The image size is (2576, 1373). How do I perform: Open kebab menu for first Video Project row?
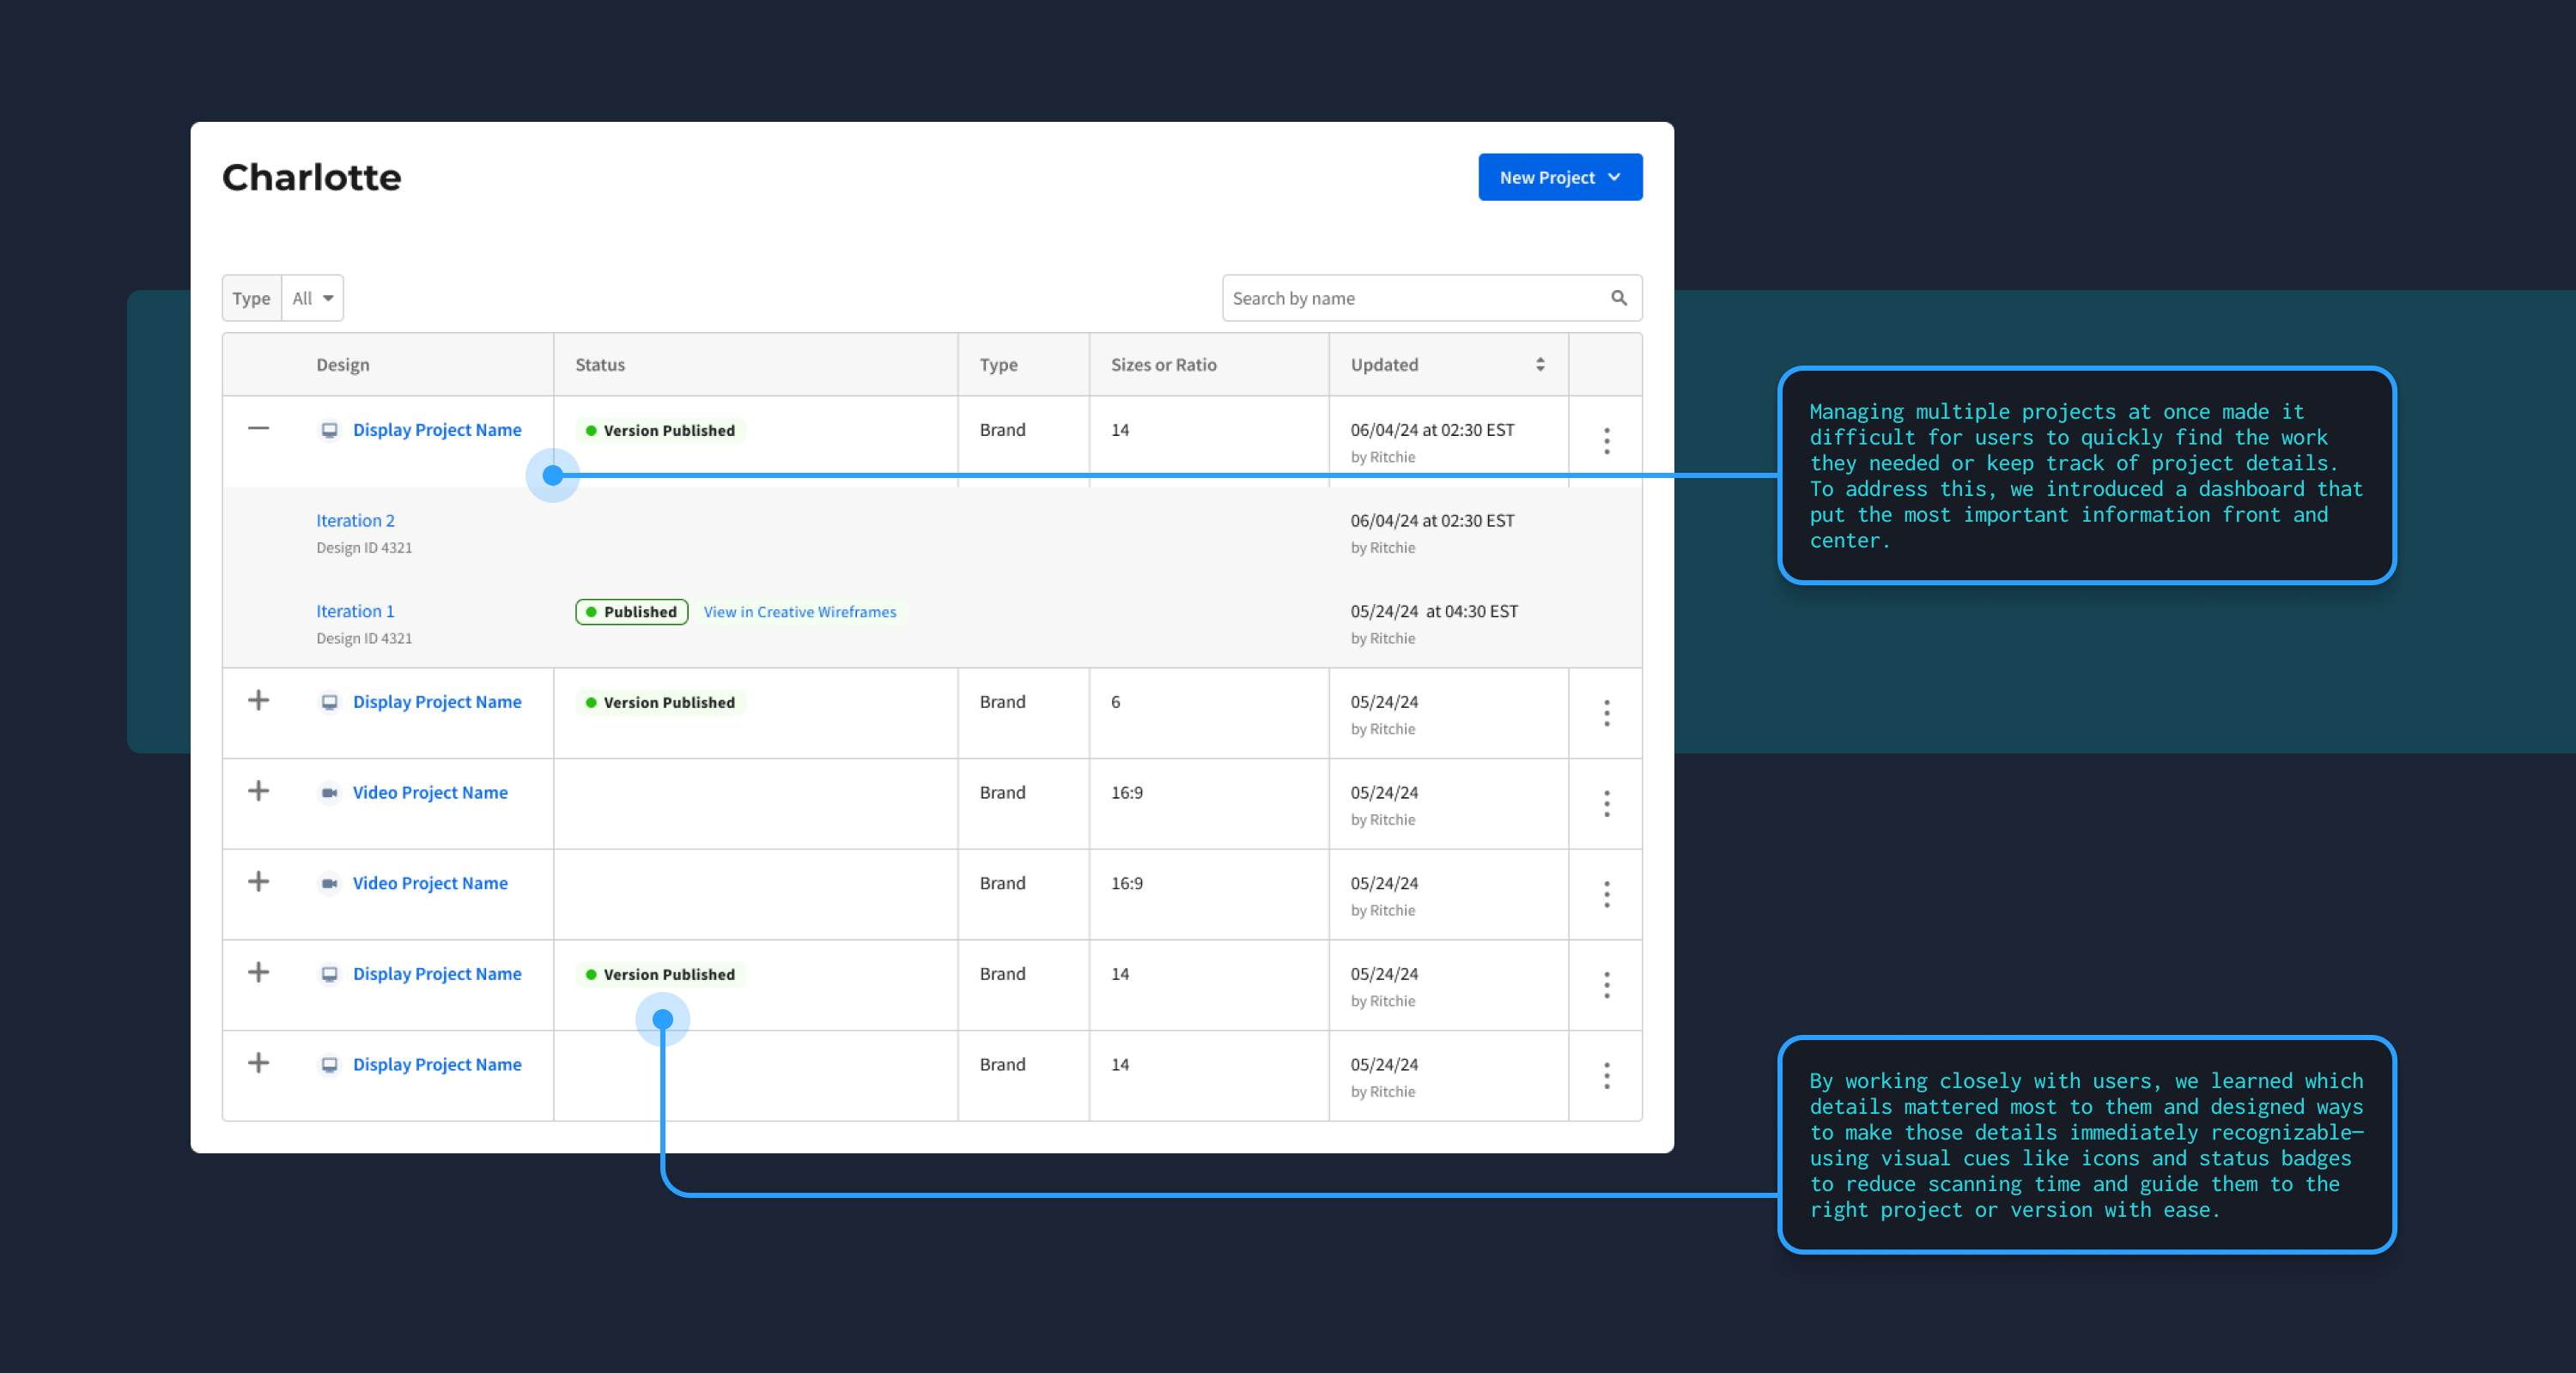click(x=1606, y=803)
